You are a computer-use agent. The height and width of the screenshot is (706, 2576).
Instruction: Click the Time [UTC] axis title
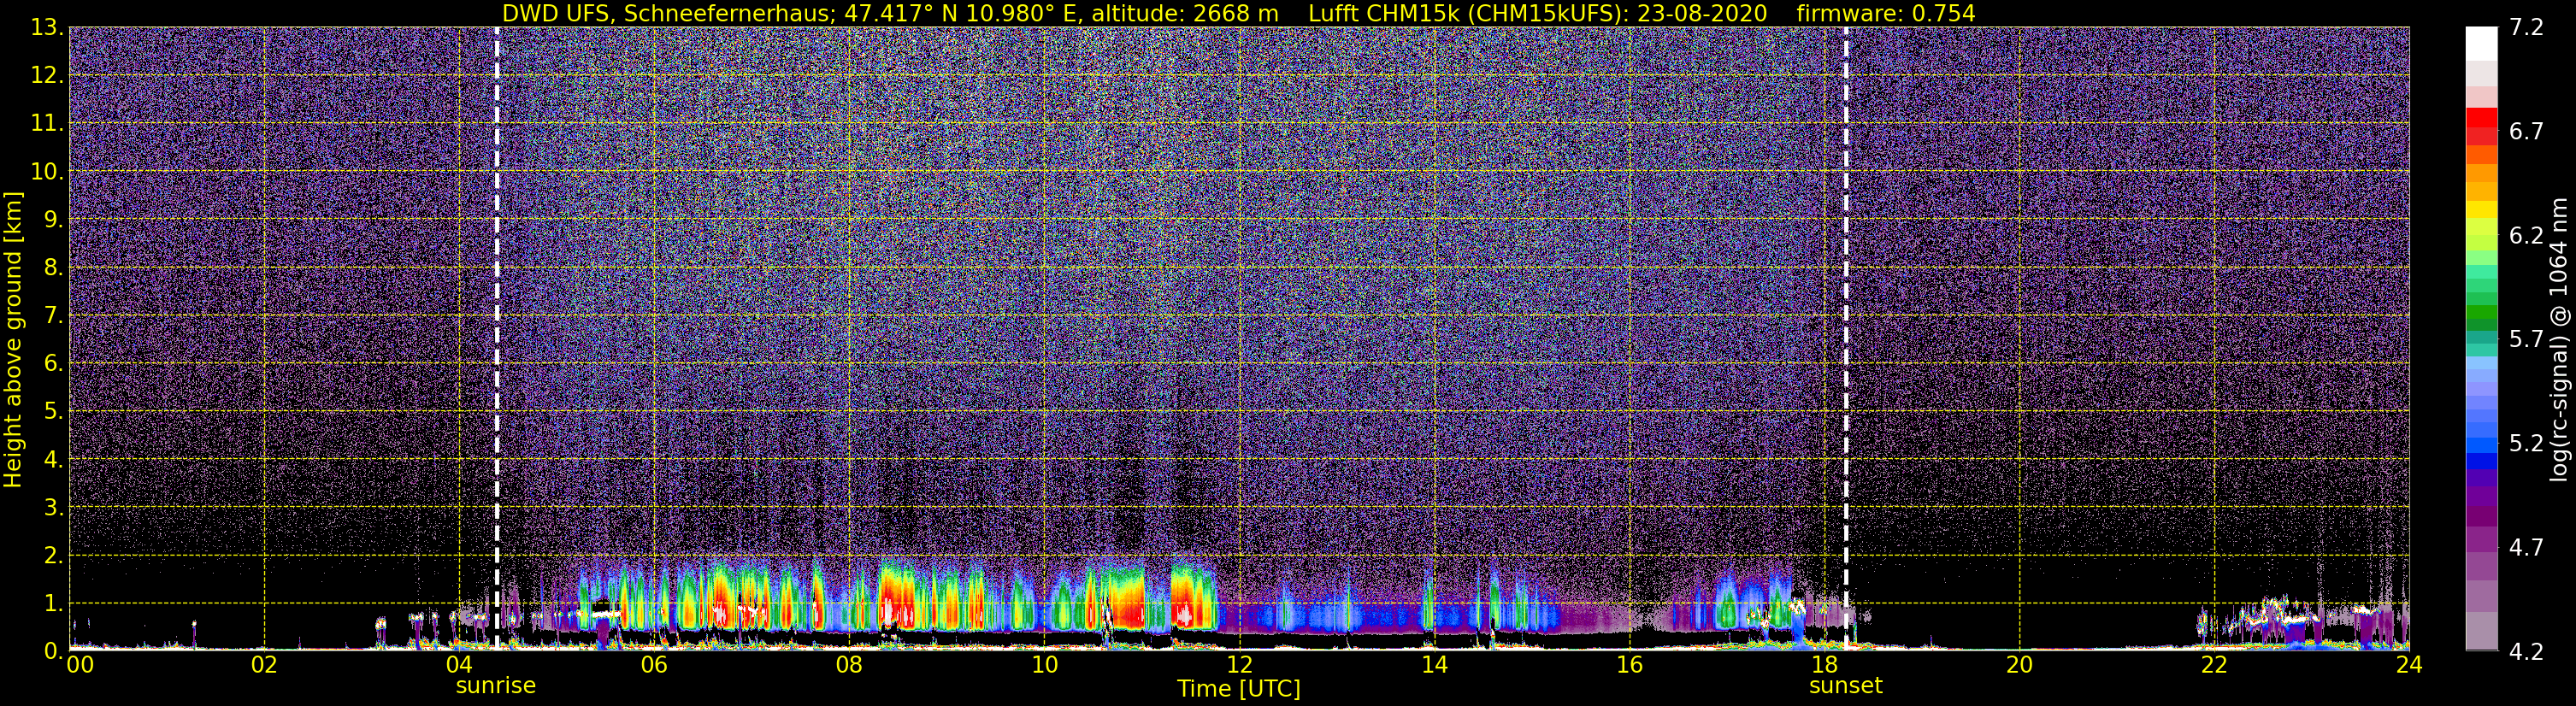click(x=1239, y=689)
